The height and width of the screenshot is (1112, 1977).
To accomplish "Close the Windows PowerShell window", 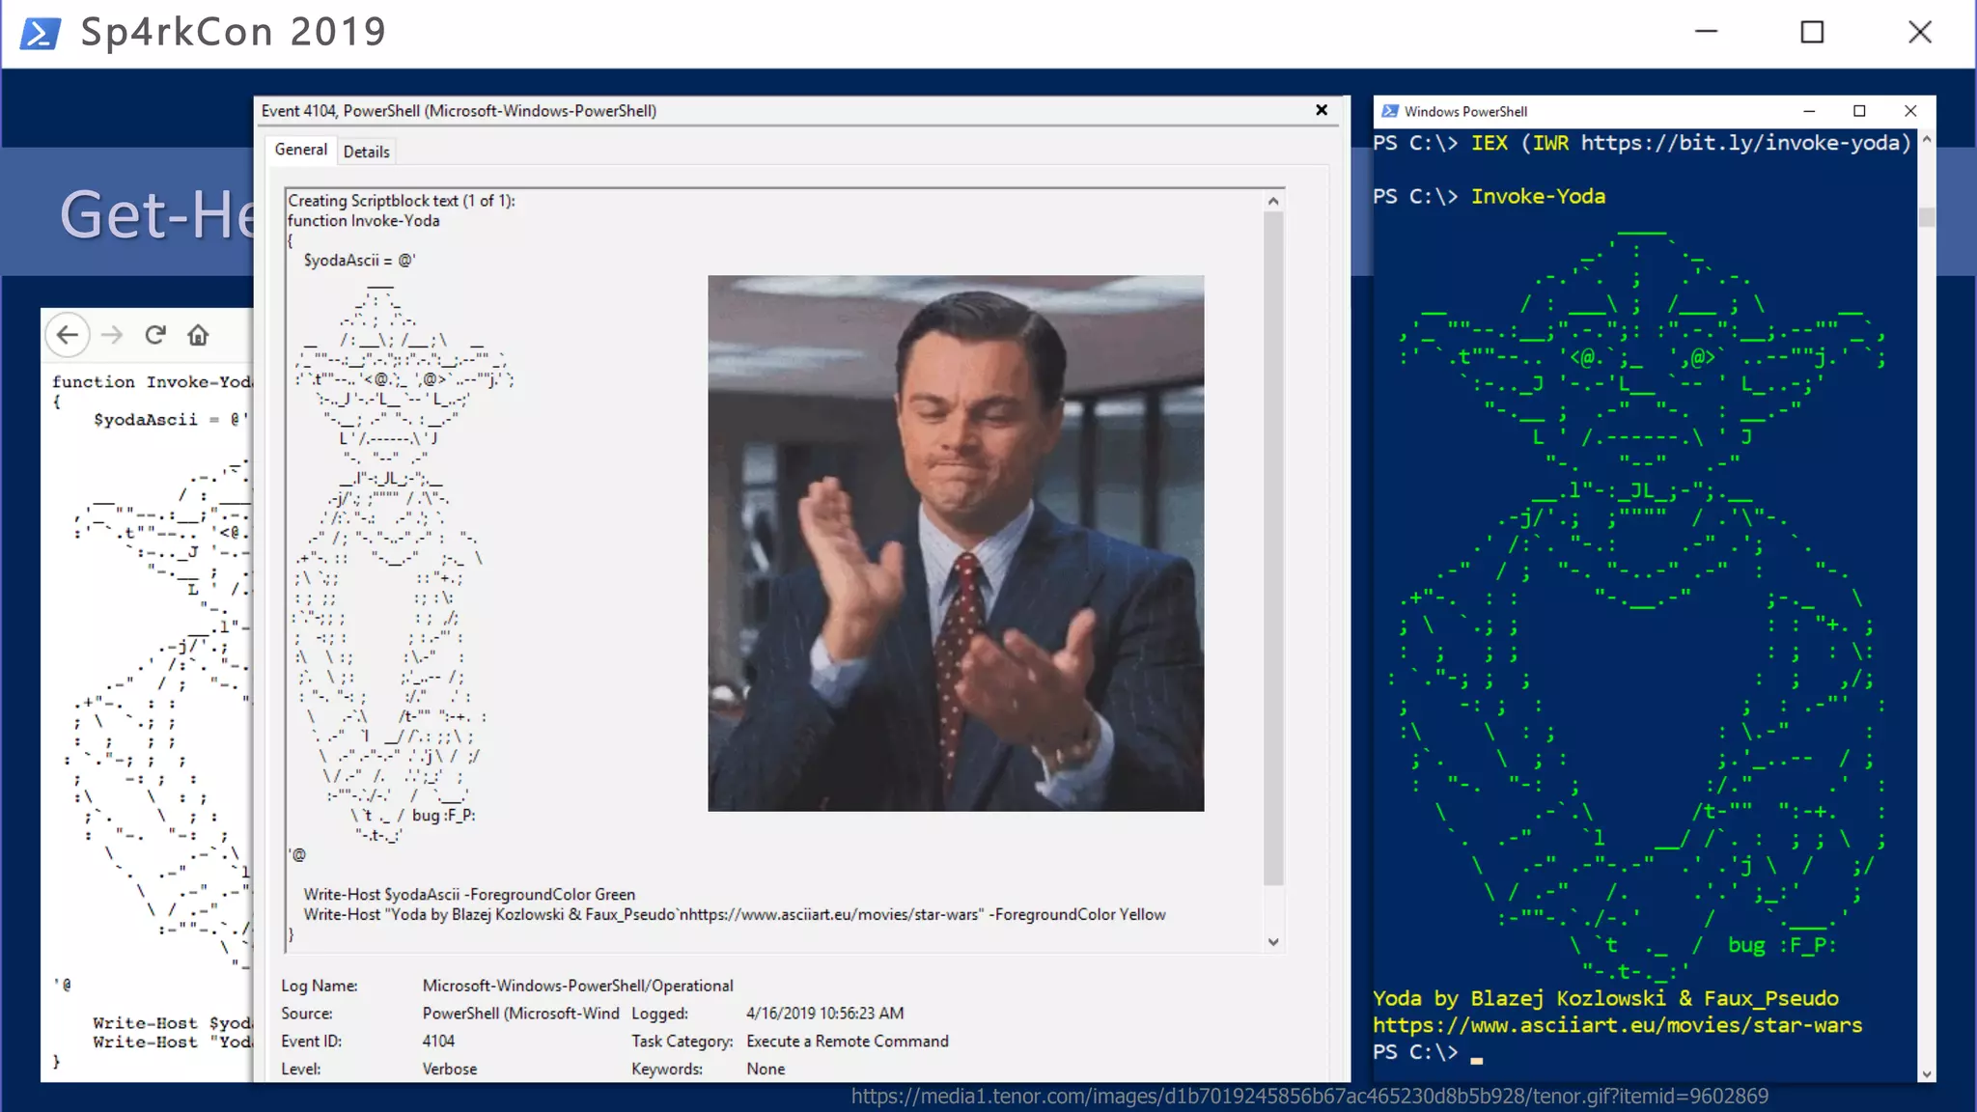I will [1910, 111].
